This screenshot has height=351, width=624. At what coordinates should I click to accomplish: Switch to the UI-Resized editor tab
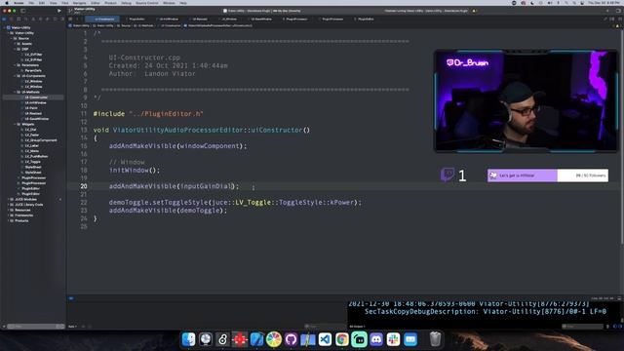click(199, 19)
